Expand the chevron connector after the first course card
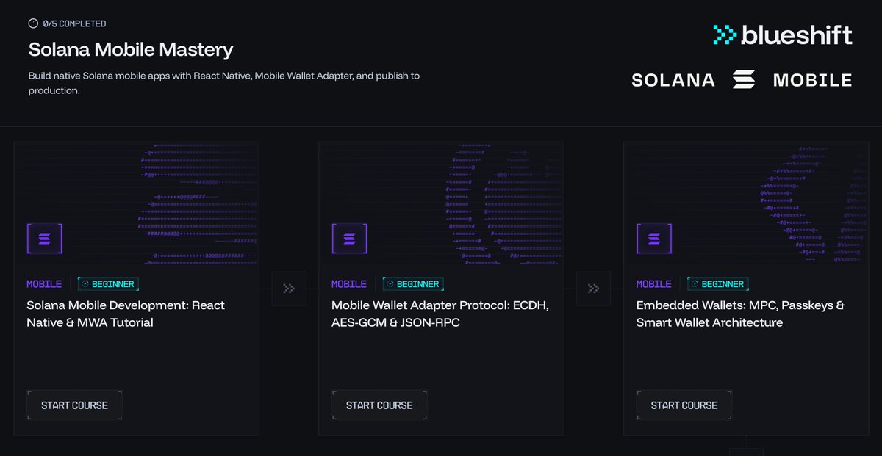The width and height of the screenshot is (882, 456). pyautogui.click(x=288, y=289)
